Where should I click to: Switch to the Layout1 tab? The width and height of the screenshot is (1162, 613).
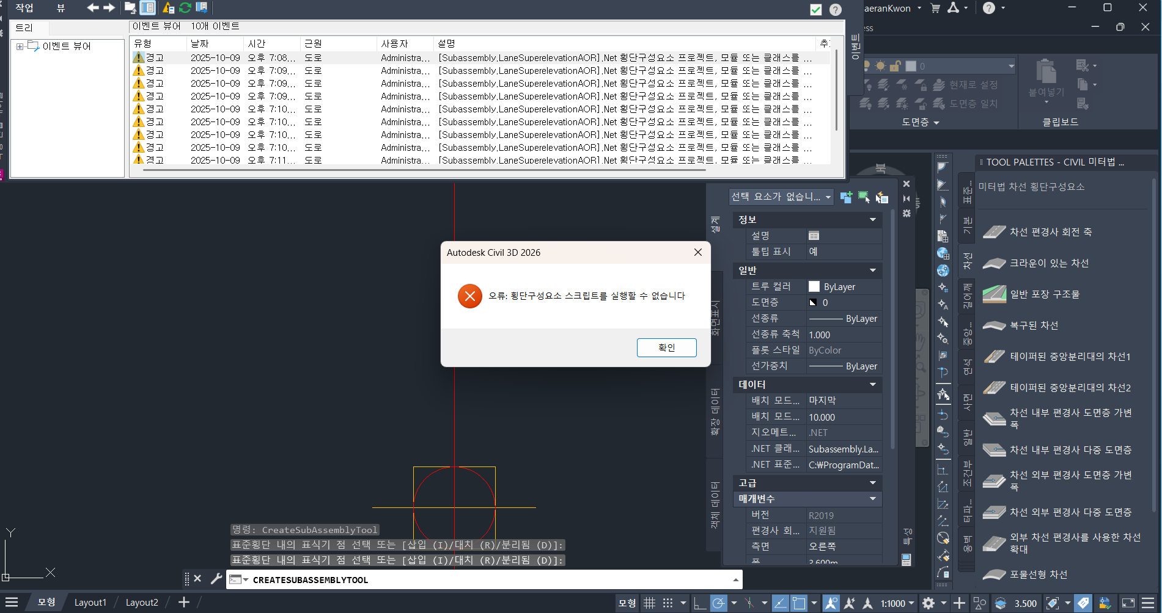tap(90, 603)
